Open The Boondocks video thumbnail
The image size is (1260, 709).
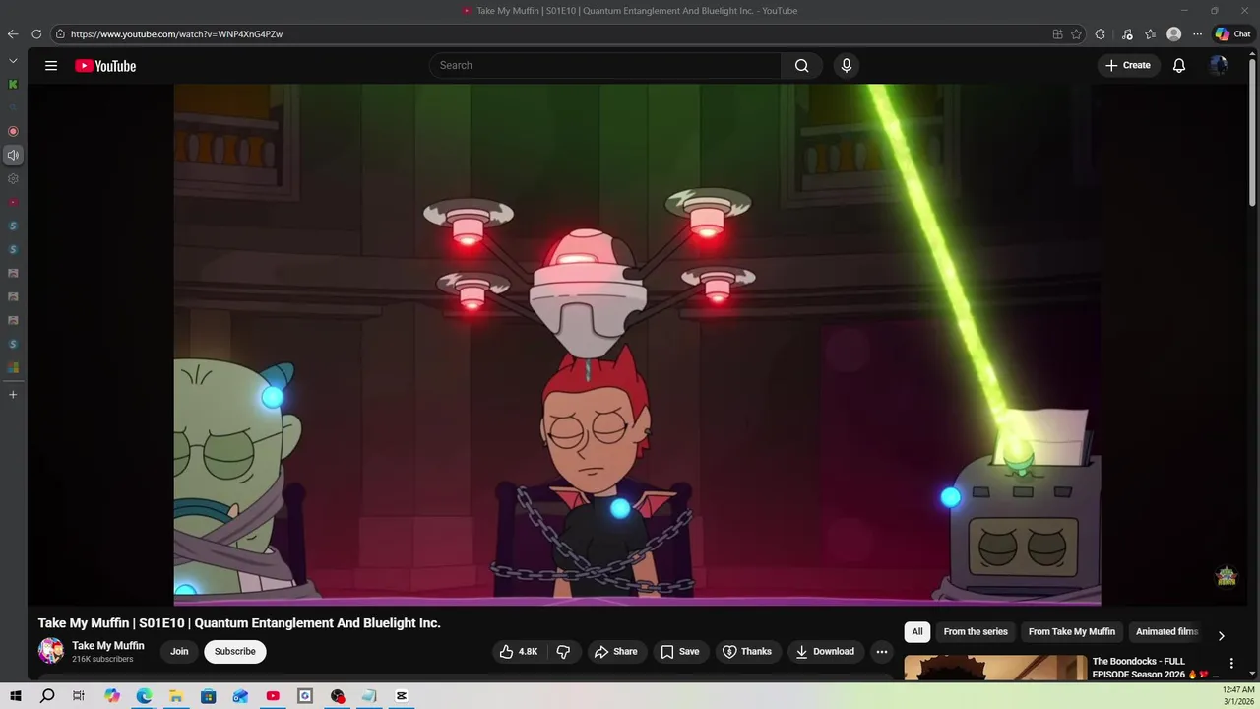(x=995, y=668)
